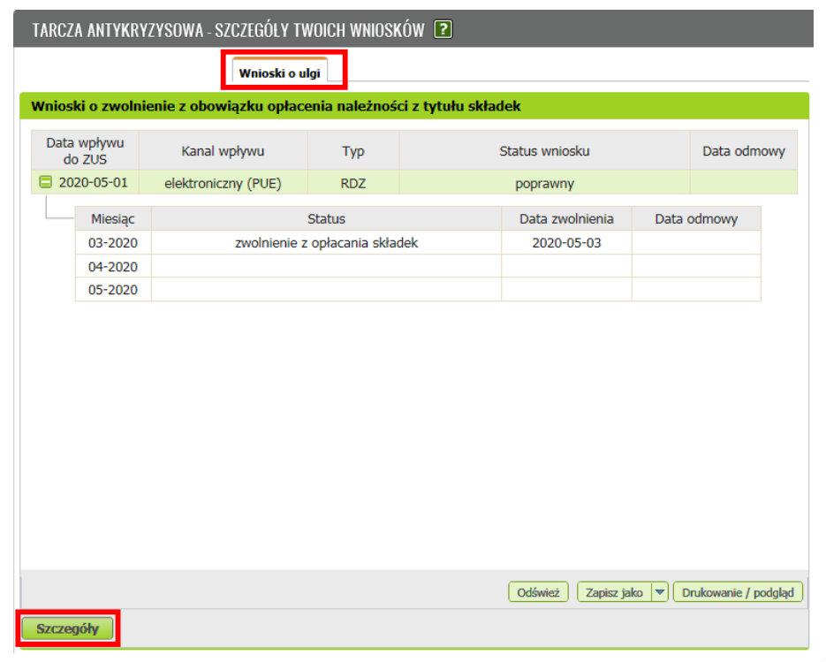Open the Zapisz jako dropdown arrow

point(660,593)
